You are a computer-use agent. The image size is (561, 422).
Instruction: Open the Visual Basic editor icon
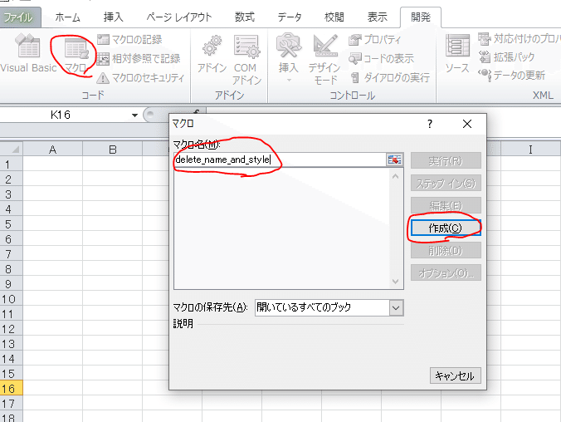[28, 53]
